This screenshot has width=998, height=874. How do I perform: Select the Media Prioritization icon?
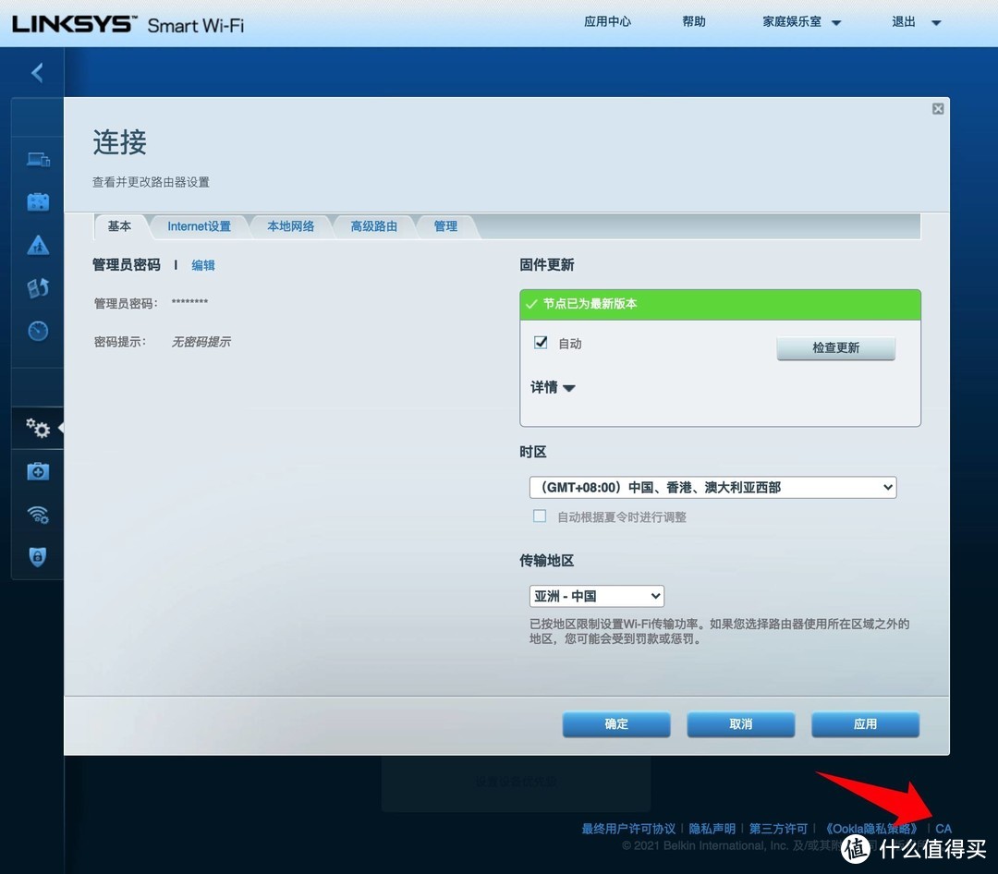pyautogui.click(x=37, y=287)
